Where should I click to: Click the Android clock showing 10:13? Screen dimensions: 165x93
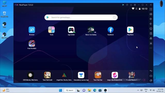(144, 9)
